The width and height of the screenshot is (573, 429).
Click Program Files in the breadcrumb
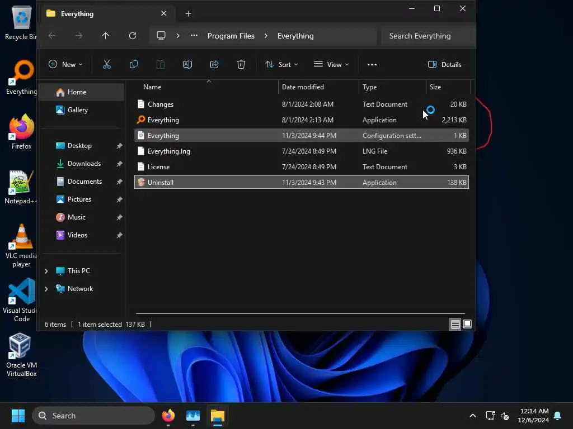[231, 36]
